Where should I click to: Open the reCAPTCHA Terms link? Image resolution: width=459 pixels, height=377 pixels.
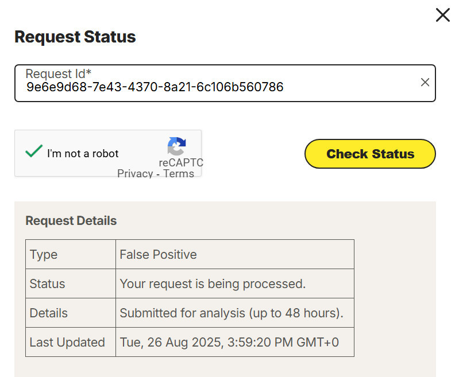179,173
